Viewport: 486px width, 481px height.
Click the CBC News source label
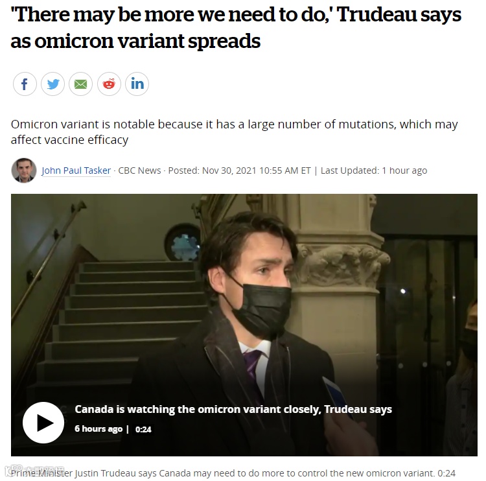(139, 170)
